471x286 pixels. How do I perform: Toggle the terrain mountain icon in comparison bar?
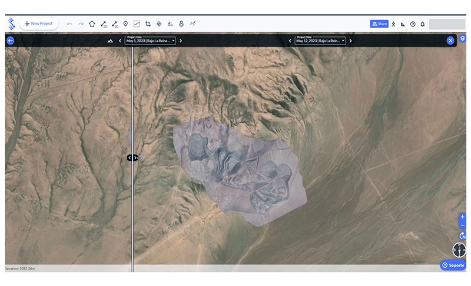(x=110, y=41)
